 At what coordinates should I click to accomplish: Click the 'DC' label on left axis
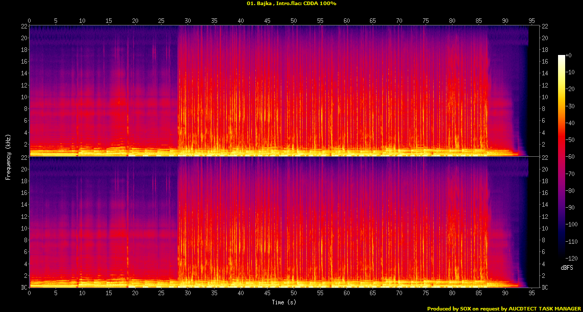point(23,288)
